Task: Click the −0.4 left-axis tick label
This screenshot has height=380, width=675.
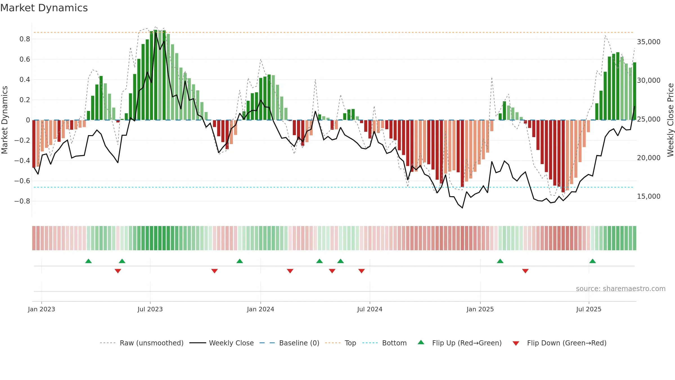Action: click(x=22, y=160)
